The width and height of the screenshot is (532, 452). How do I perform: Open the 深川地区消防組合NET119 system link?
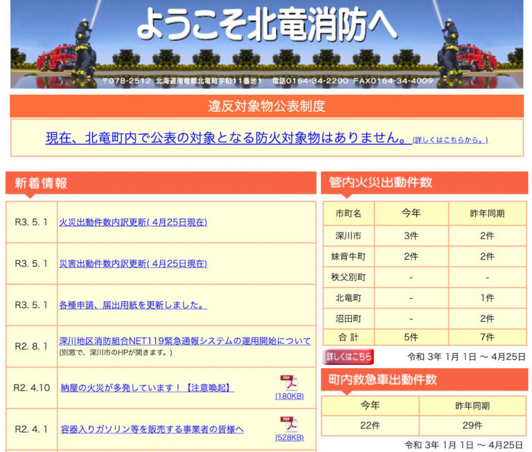coord(185,341)
